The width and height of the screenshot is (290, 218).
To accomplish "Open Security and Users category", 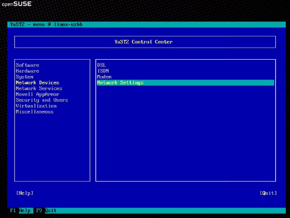I will click(42, 100).
